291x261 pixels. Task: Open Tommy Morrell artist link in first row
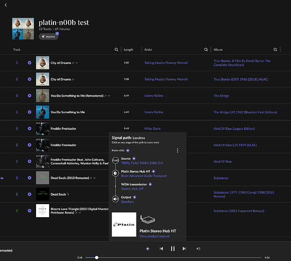177,63
